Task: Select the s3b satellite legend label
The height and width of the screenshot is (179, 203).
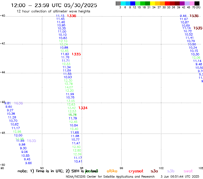Action: [x=171, y=171]
